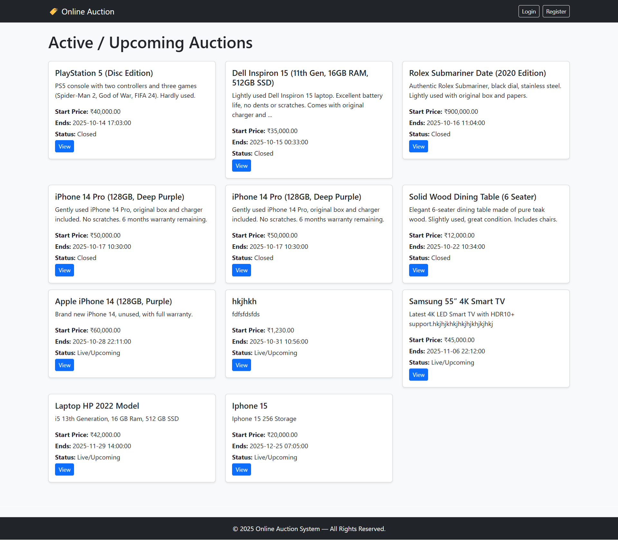618x541 pixels.
Task: Click the hkjhkh card description text
Action: [x=246, y=314]
